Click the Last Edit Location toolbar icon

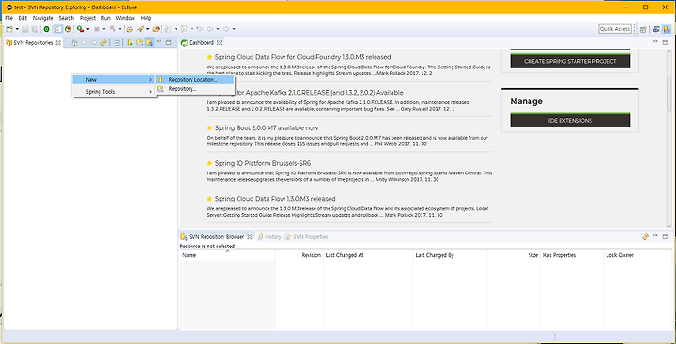point(200,29)
